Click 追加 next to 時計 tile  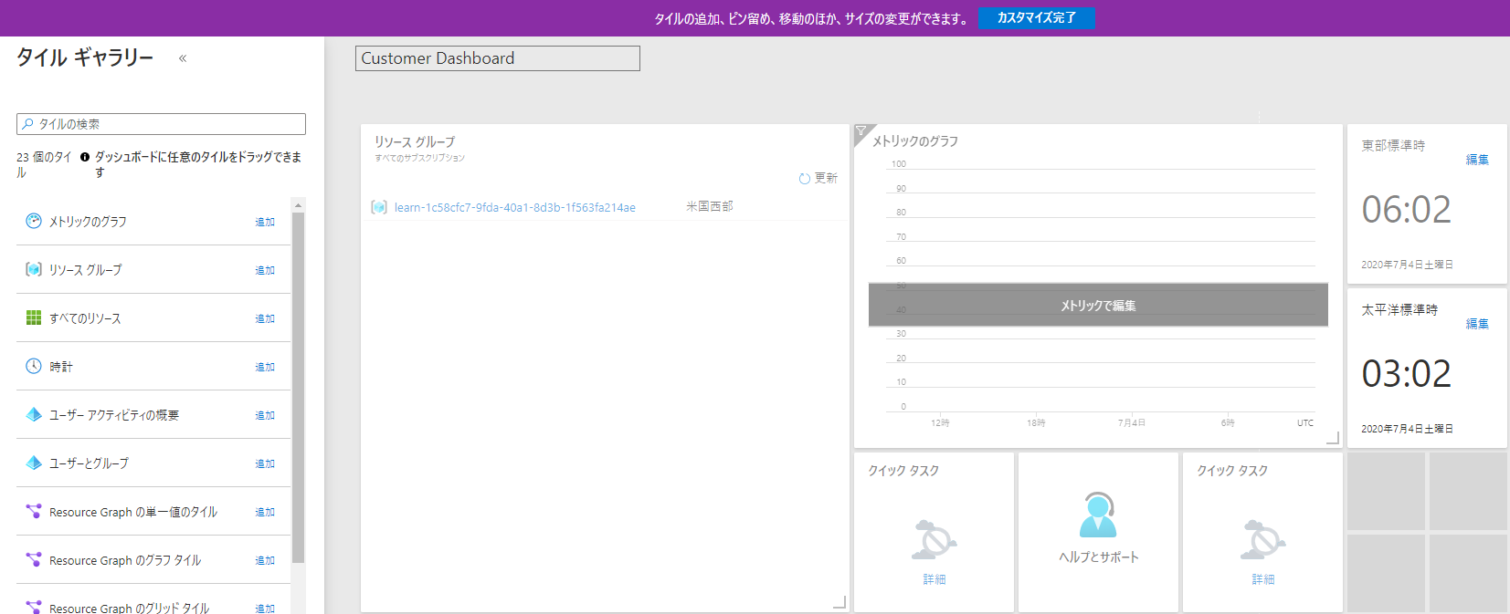pos(265,367)
